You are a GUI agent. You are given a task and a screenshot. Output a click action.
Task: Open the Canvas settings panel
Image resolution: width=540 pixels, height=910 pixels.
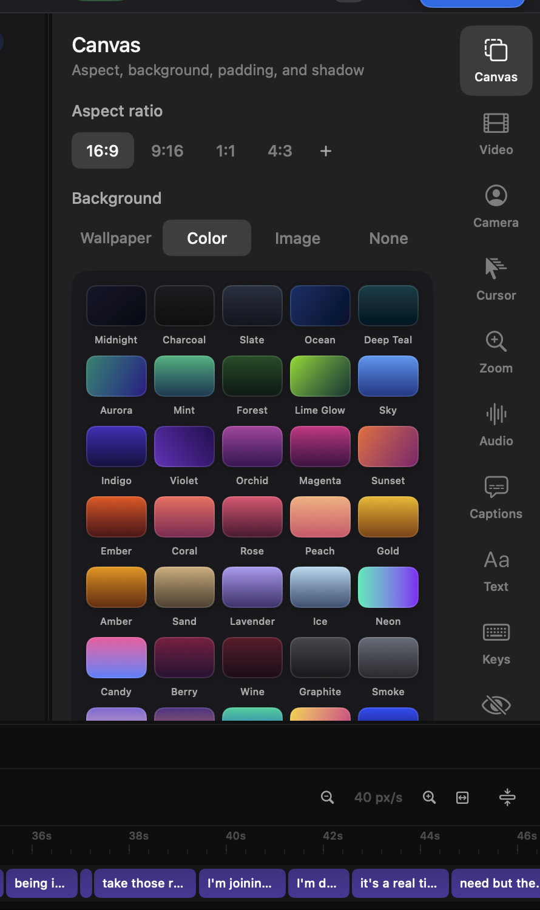pyautogui.click(x=496, y=61)
